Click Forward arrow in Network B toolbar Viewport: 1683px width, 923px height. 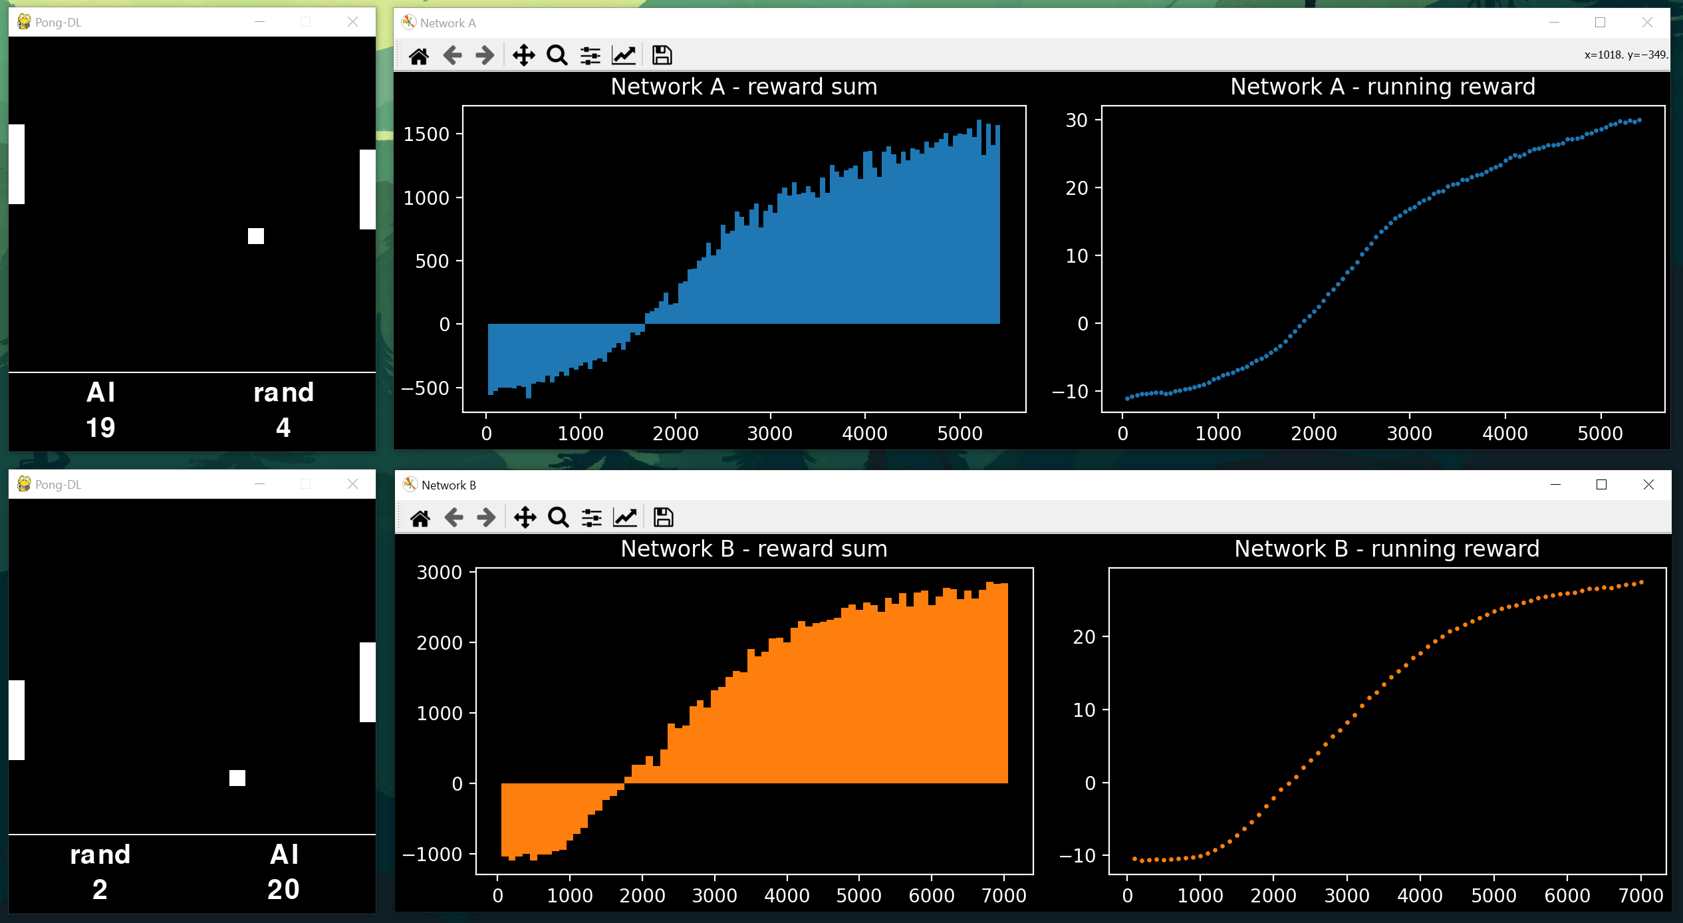pos(487,517)
